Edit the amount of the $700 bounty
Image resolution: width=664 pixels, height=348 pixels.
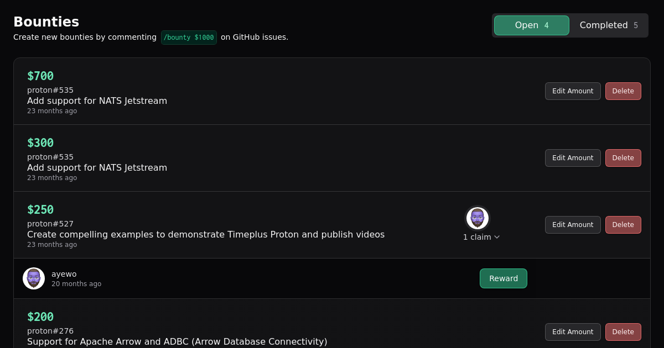(572, 91)
